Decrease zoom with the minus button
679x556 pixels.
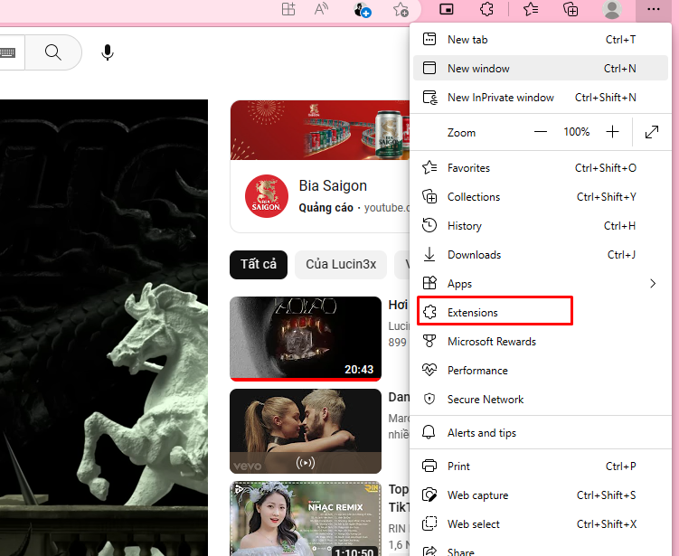pyautogui.click(x=541, y=132)
